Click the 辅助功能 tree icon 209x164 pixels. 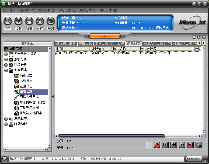coord(11,124)
